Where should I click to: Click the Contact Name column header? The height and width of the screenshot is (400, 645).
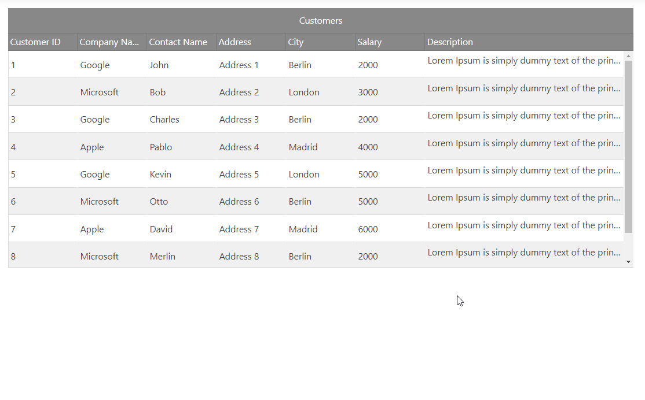coord(178,42)
